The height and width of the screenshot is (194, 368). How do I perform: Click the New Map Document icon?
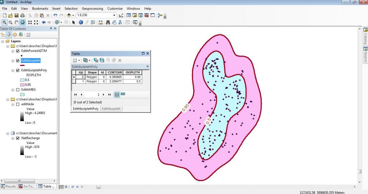pyautogui.click(x=4, y=15)
